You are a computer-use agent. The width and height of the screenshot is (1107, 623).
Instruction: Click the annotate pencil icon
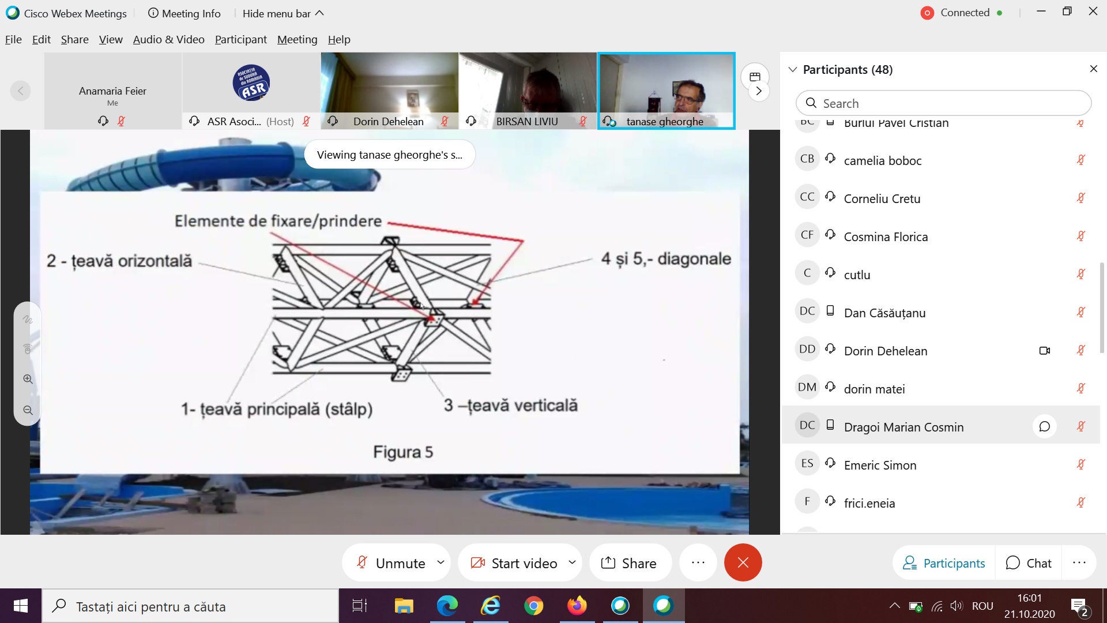(x=28, y=319)
